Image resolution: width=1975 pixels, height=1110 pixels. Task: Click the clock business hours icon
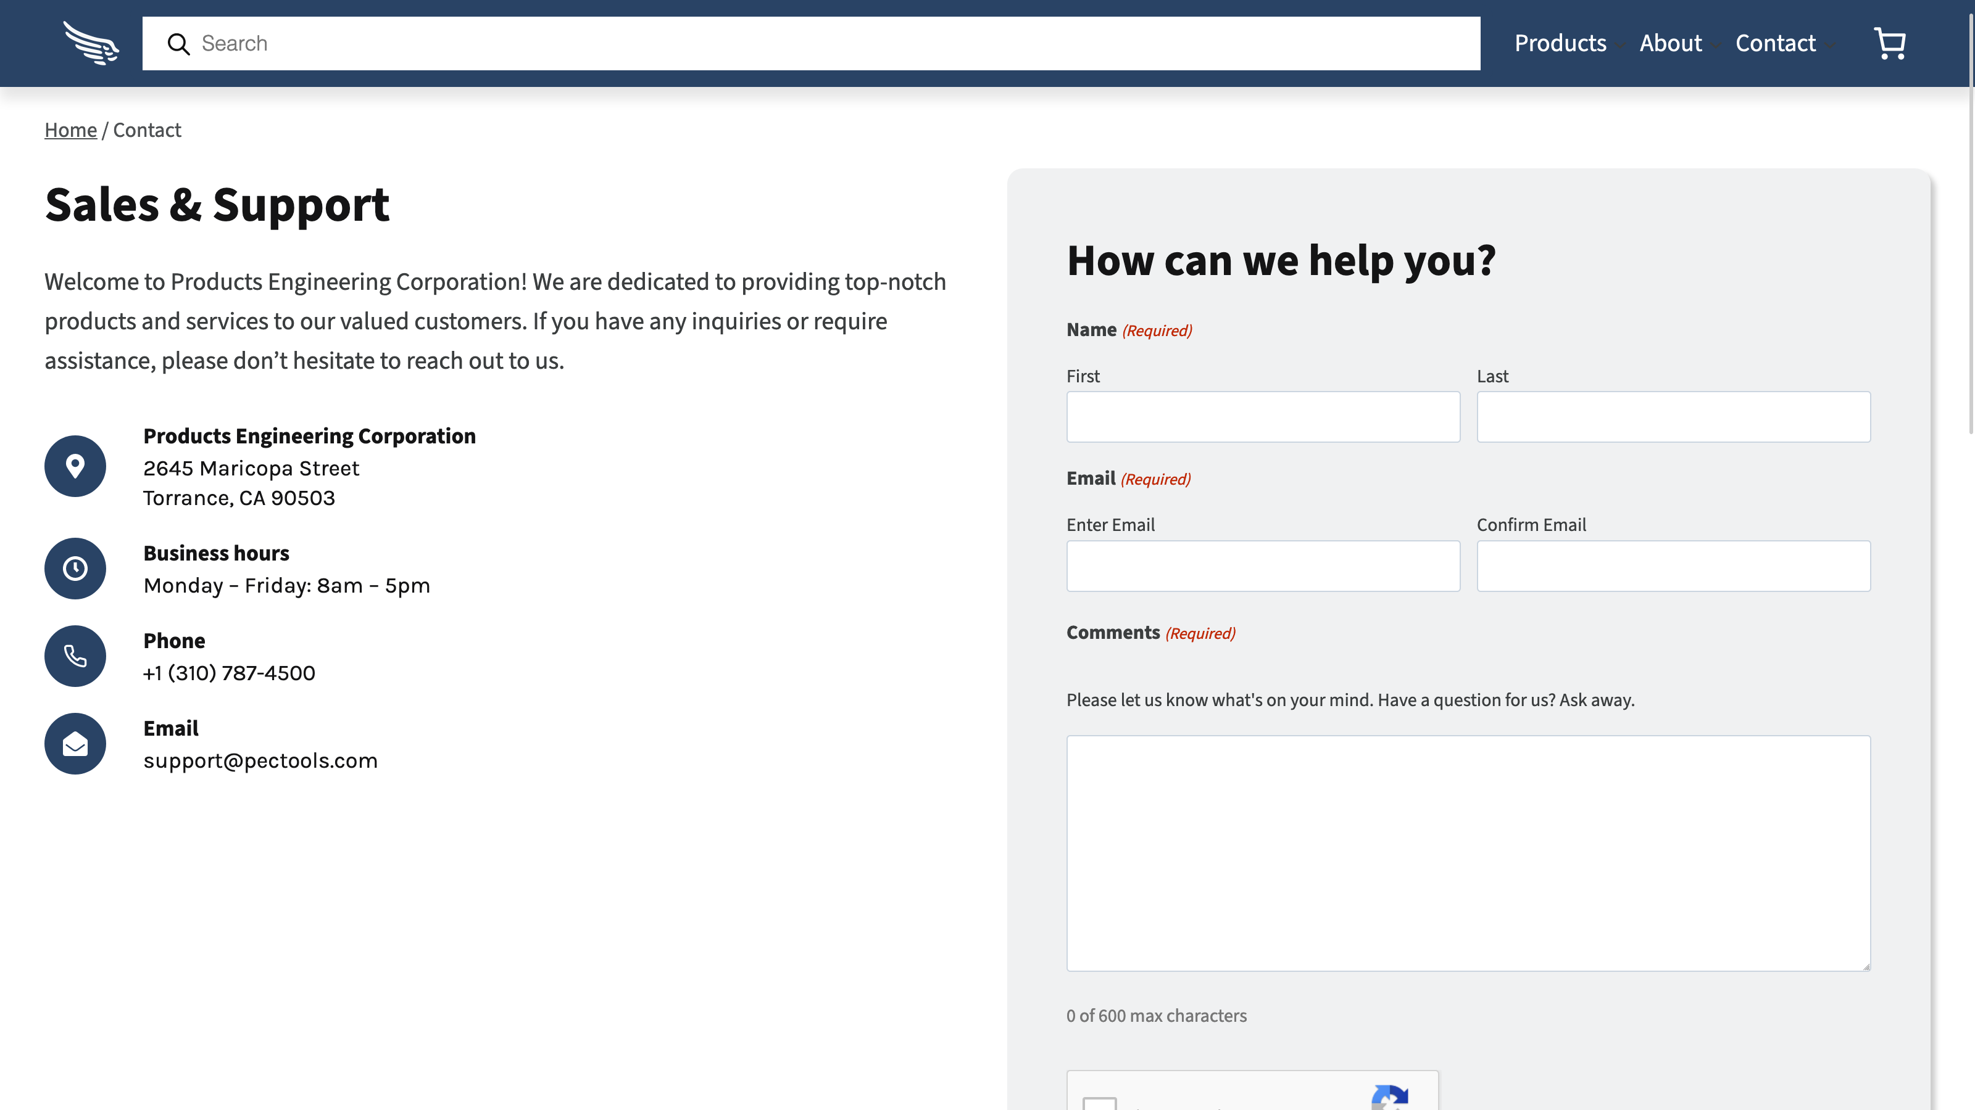point(75,569)
